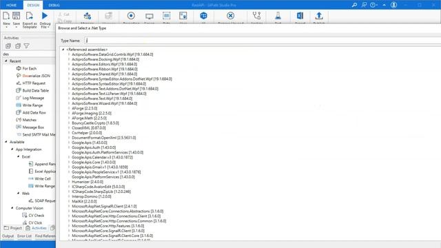Image resolution: width=441 pixels, height=248 pixels.
Task: Click the Analyze File stethoscope icon
Action: [256, 16]
